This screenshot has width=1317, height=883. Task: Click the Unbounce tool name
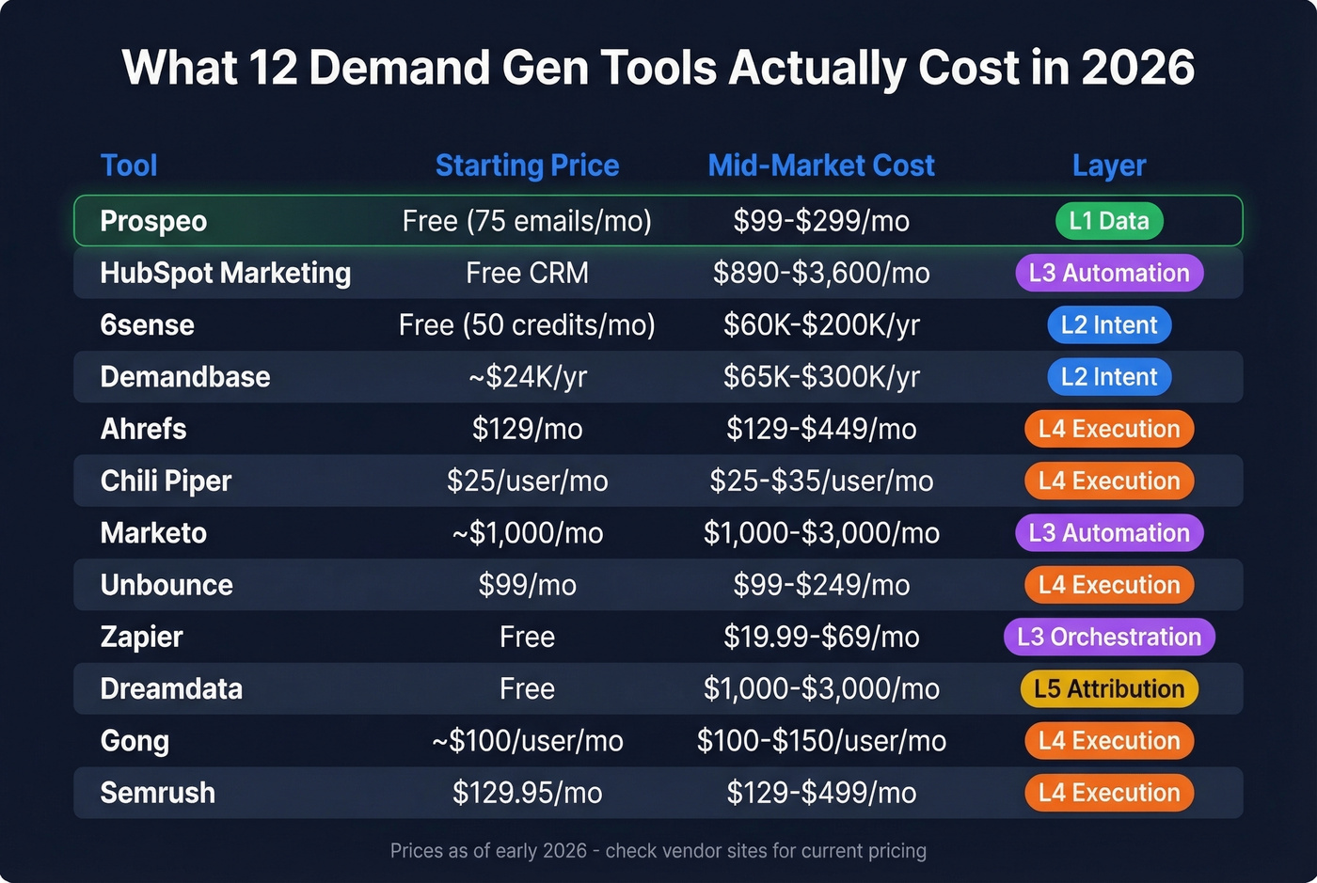tap(167, 585)
